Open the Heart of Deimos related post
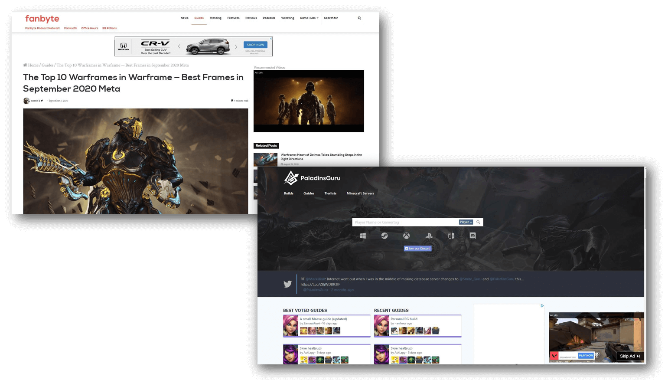The height and width of the screenshot is (380, 668). tap(321, 157)
